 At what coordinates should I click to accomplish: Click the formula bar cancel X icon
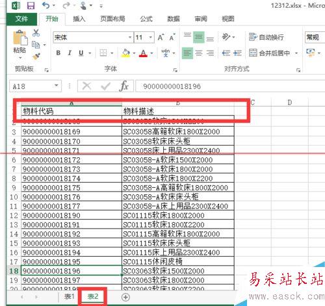click(x=87, y=86)
